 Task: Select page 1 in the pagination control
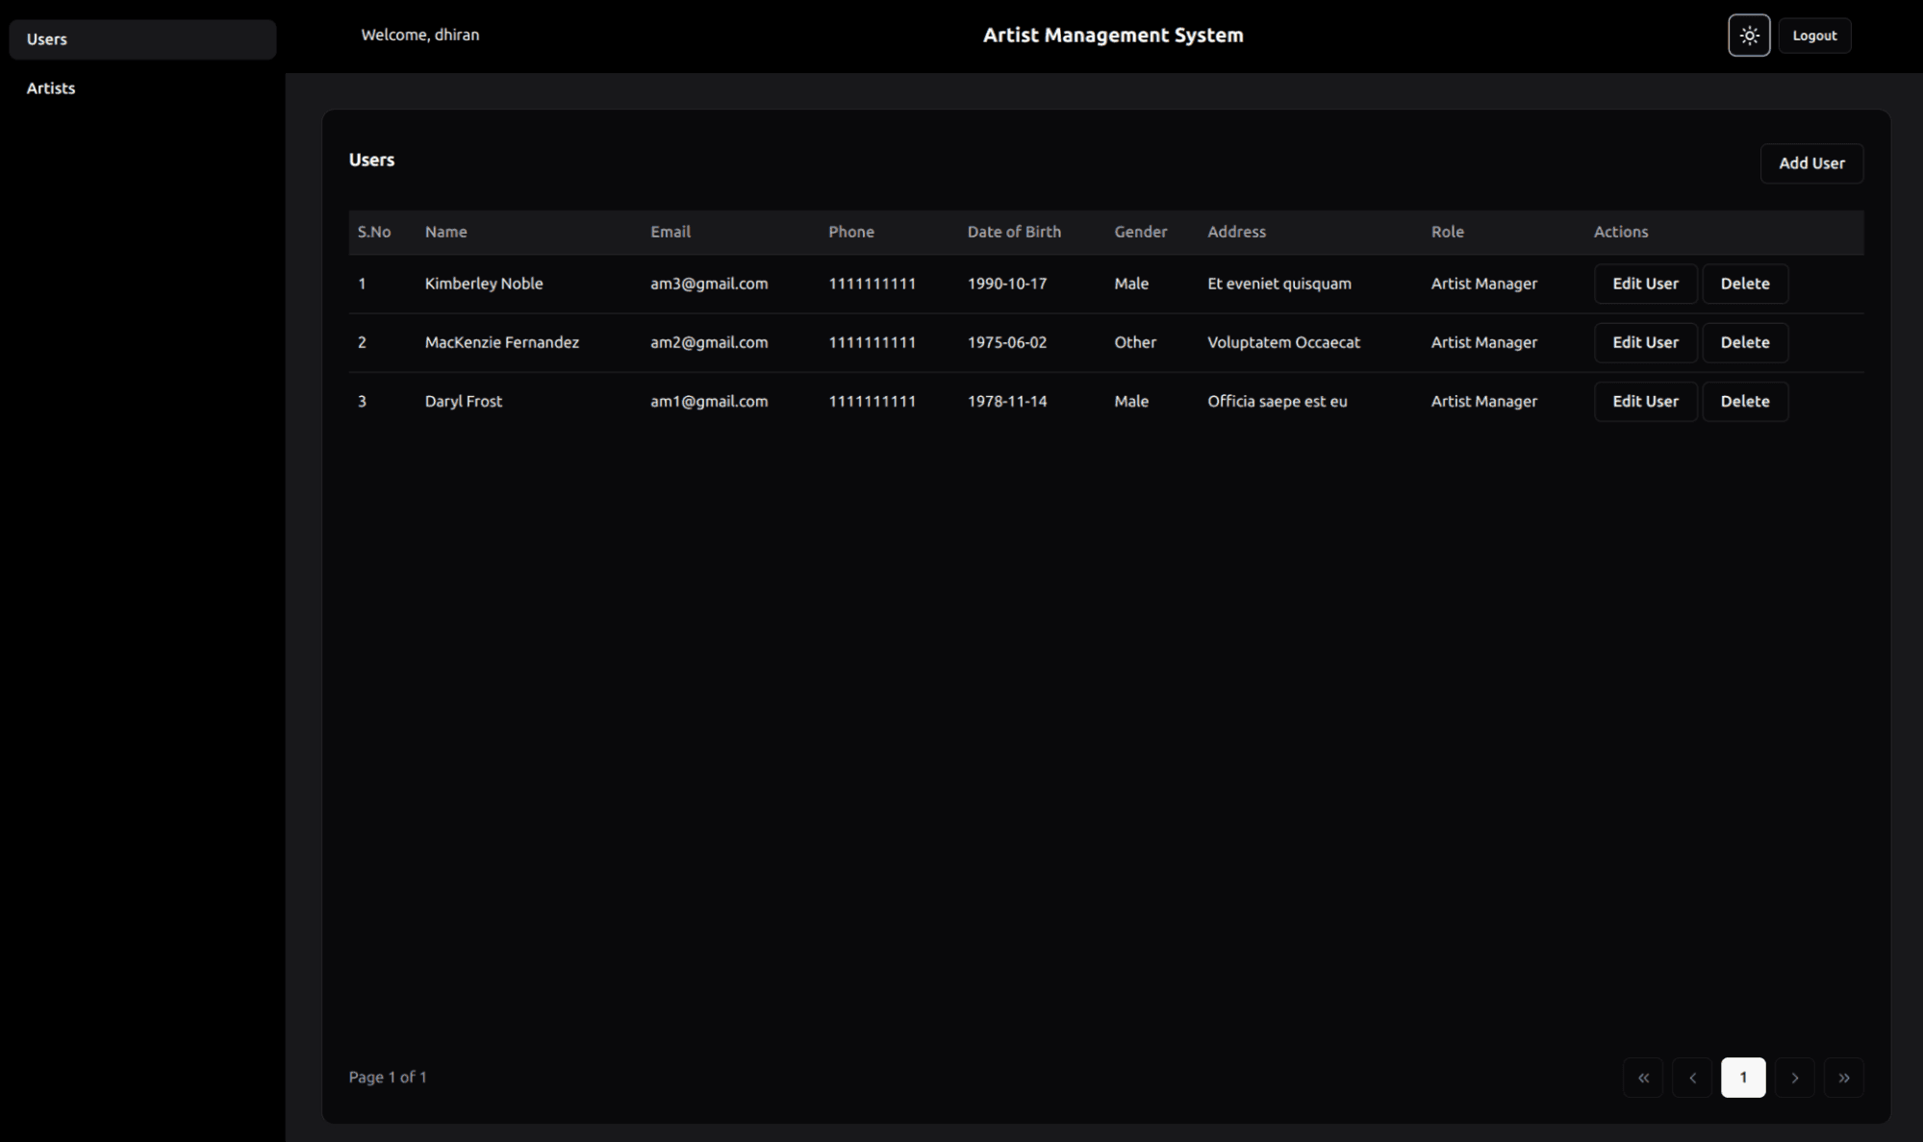tap(1743, 1078)
